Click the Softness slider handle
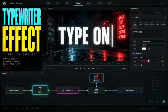 142,65
